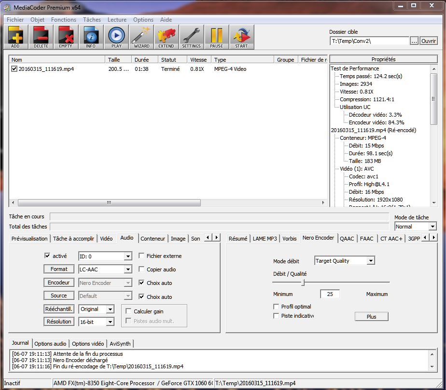
Task: Click the PAUSE toolbar icon
Action: (x=216, y=37)
